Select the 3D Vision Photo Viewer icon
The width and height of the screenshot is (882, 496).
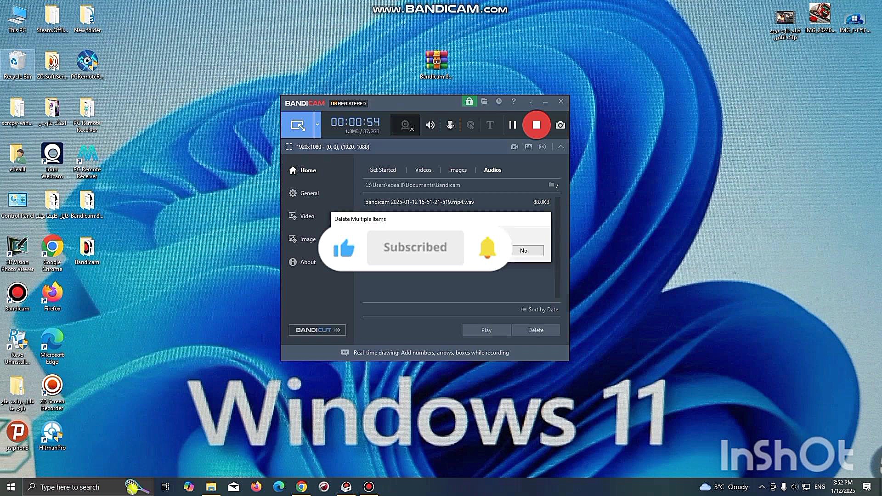(17, 254)
